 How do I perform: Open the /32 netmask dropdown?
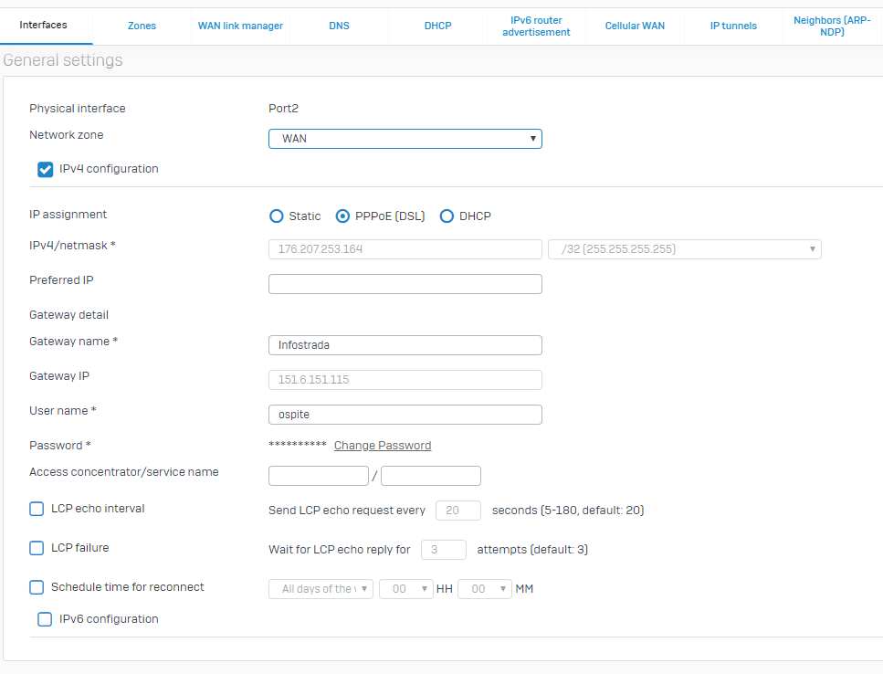tap(684, 249)
